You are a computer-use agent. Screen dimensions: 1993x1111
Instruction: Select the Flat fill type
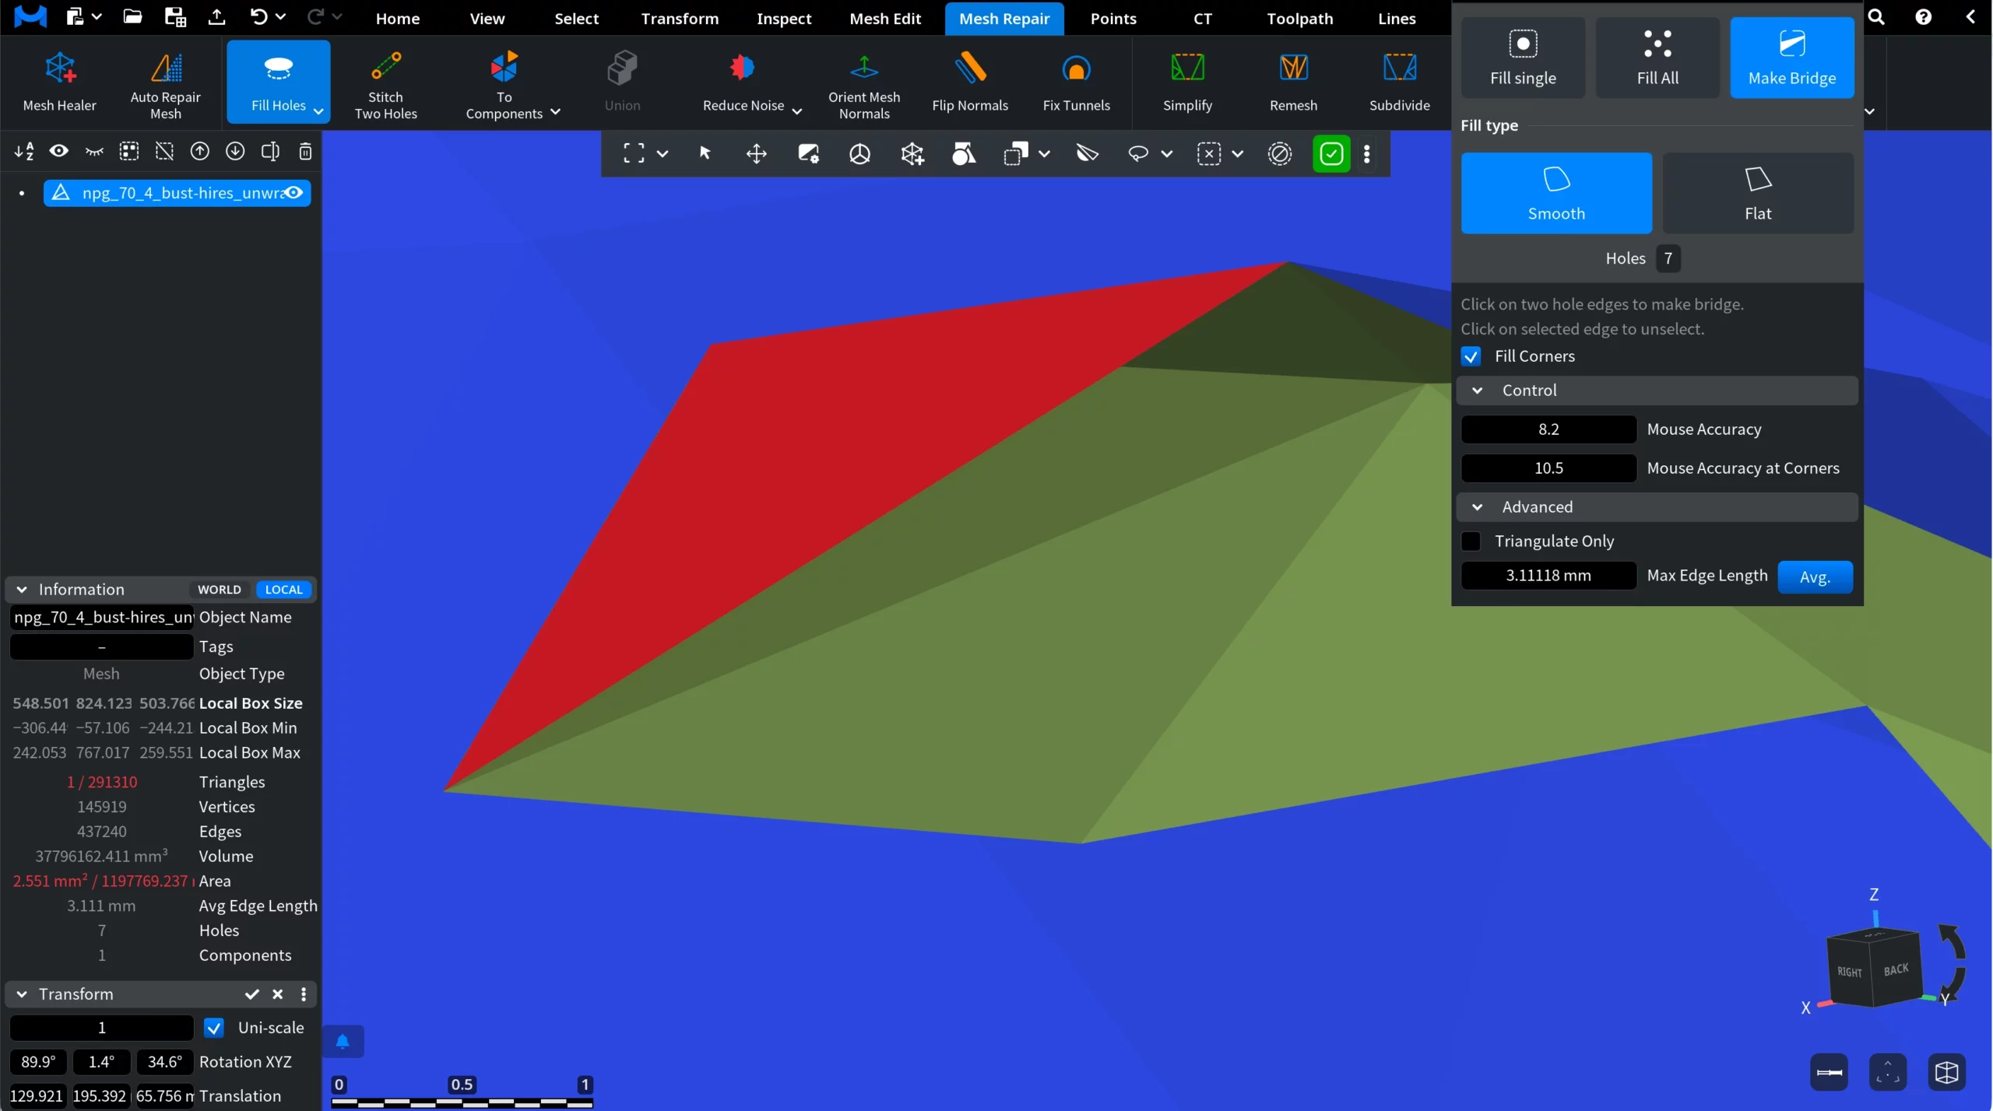pyautogui.click(x=1757, y=192)
